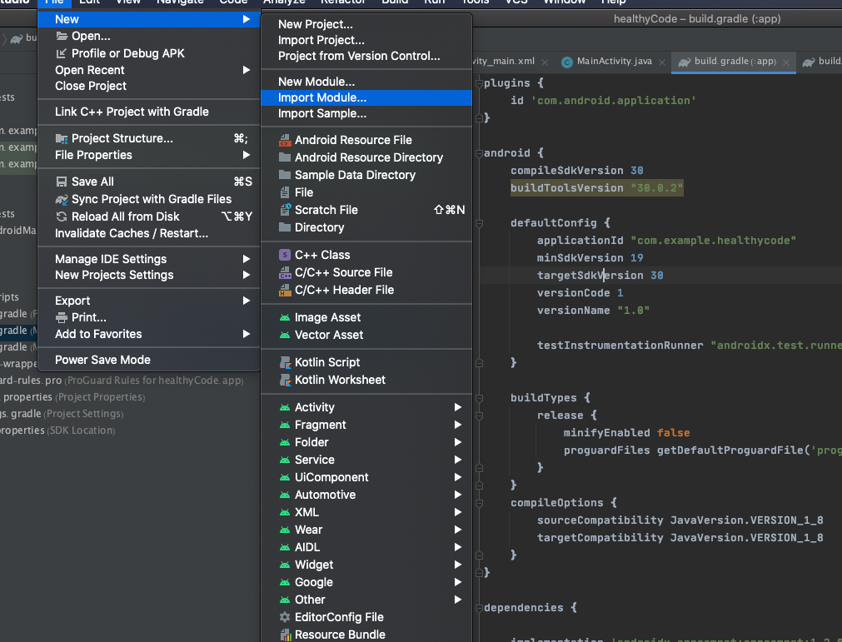The height and width of the screenshot is (642, 842).
Task: Expand the New Projects Settings submenu arrow
Action: [x=246, y=275]
